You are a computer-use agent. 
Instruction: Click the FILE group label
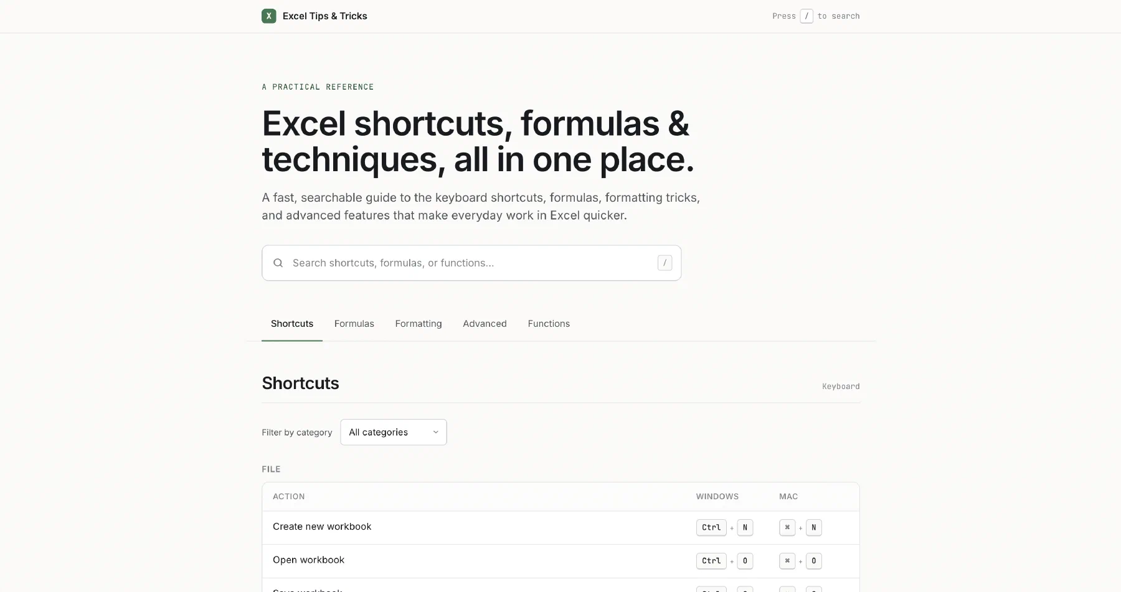(271, 469)
